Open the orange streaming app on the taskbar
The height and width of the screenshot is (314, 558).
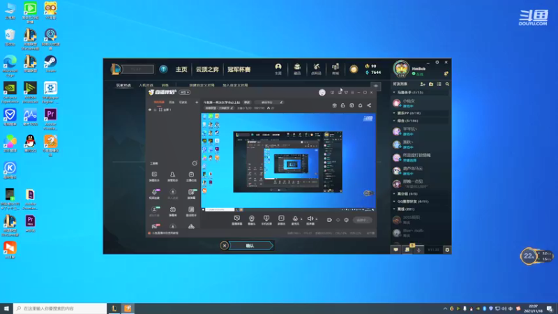pyautogui.click(x=128, y=308)
